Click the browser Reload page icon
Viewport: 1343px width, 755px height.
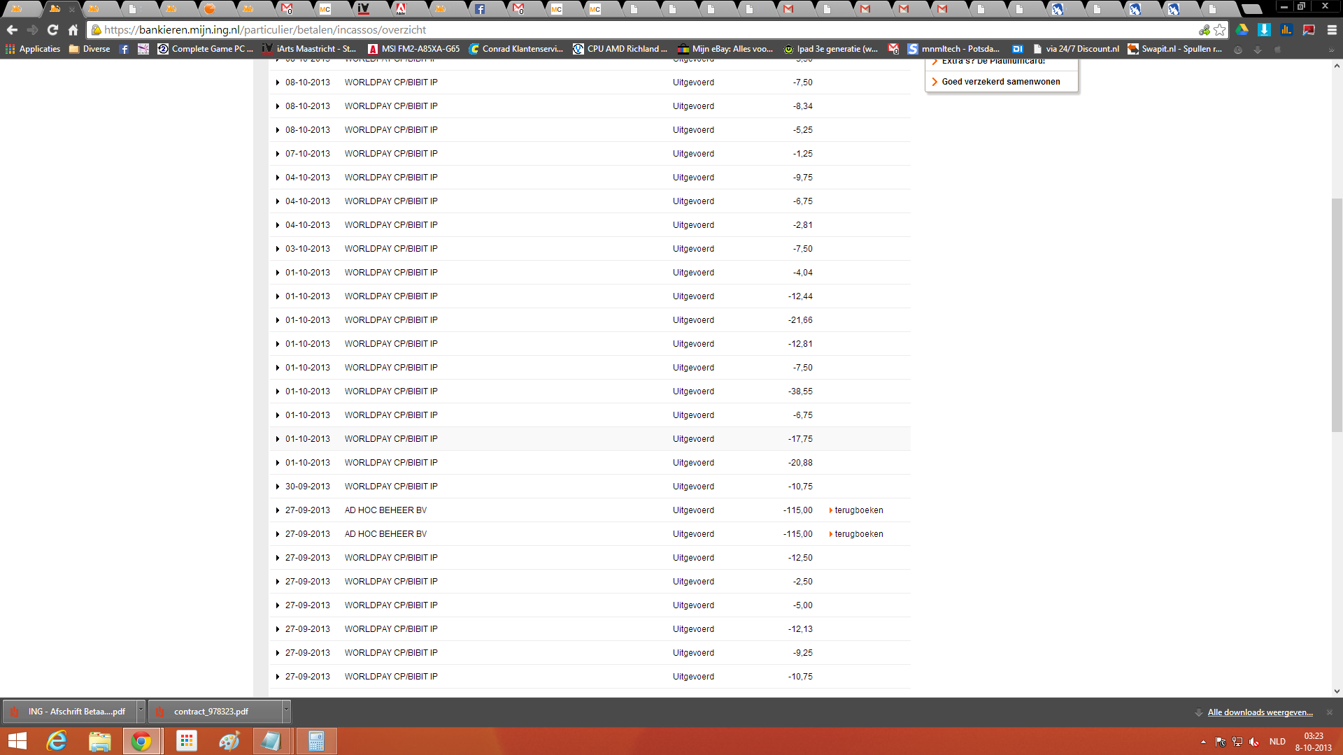click(52, 30)
